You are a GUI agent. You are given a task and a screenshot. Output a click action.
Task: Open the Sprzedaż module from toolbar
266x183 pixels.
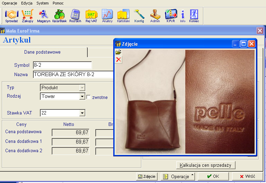pos(11,16)
